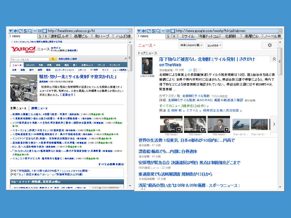Open the 東通原発でも活断層調査 headline
This screenshot has height=218, width=291.
pyautogui.click(x=176, y=174)
